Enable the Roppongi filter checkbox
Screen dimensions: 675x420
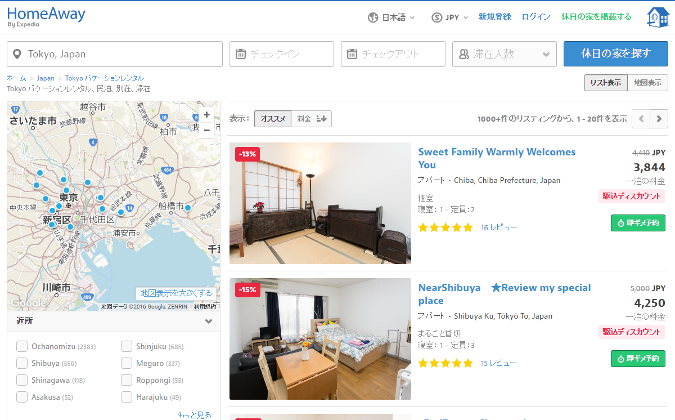click(x=127, y=380)
